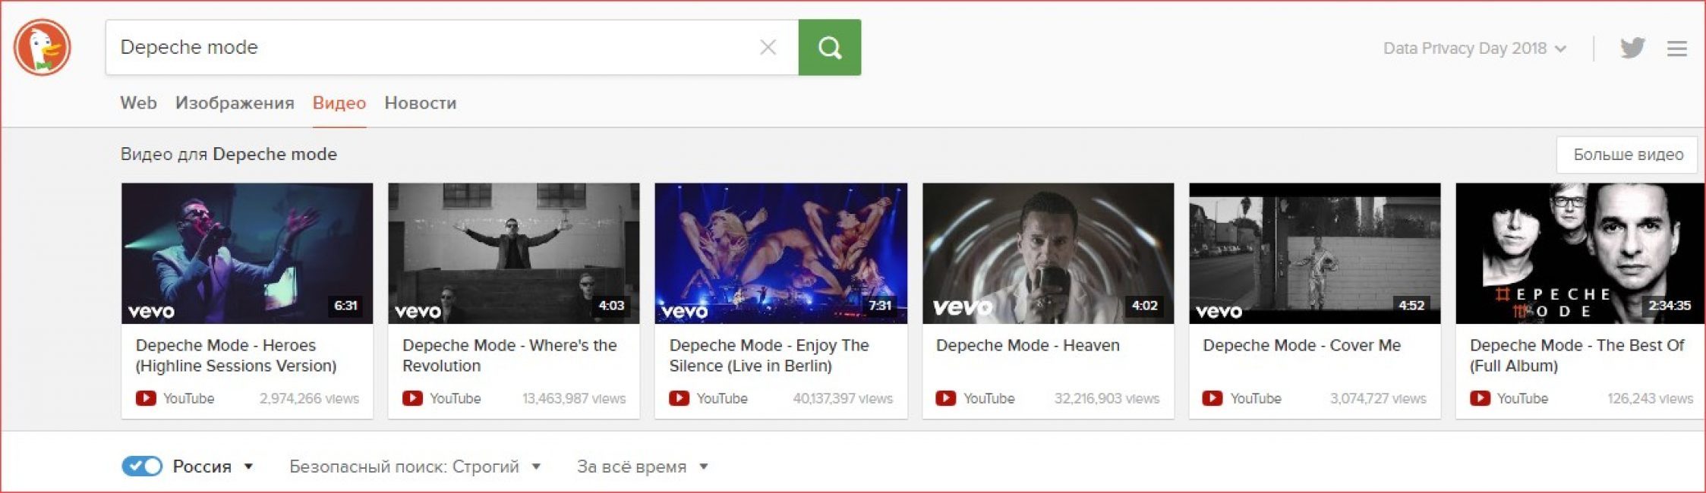
Task: Switch to the Новости tab
Action: pyautogui.click(x=421, y=103)
